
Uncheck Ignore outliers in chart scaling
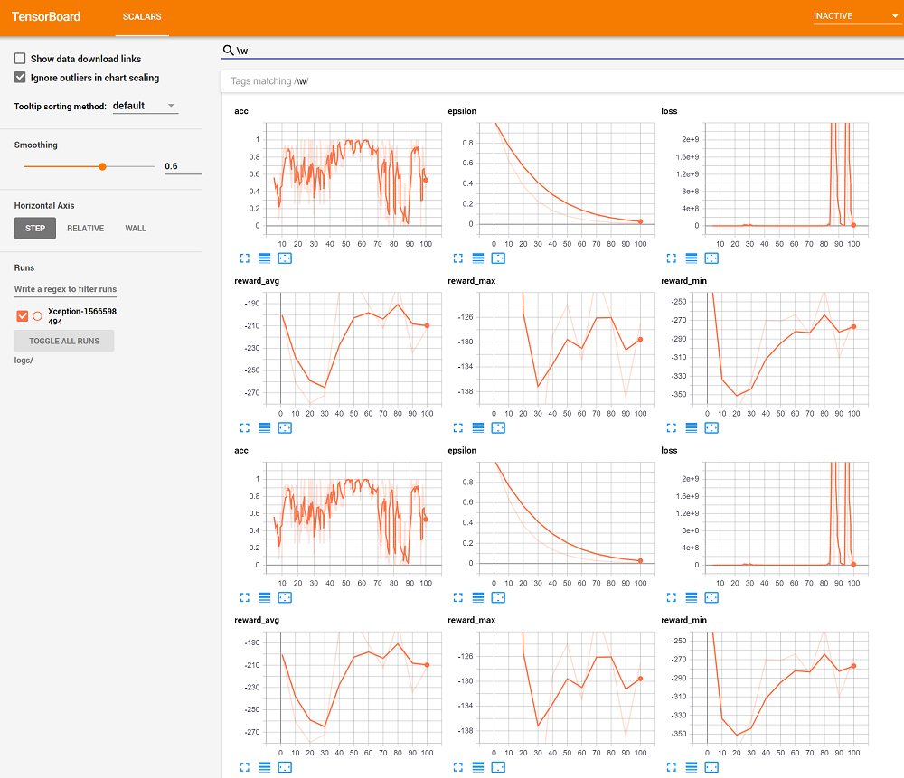click(x=20, y=78)
